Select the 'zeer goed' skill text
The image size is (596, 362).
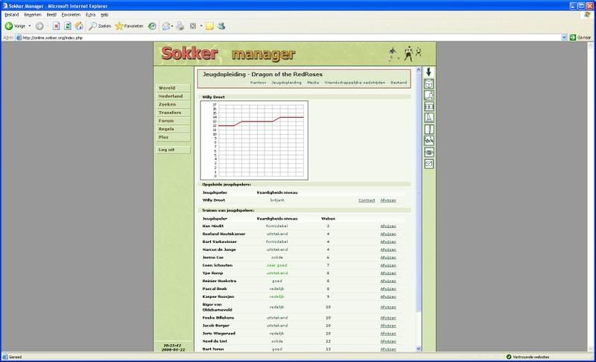coord(276,265)
